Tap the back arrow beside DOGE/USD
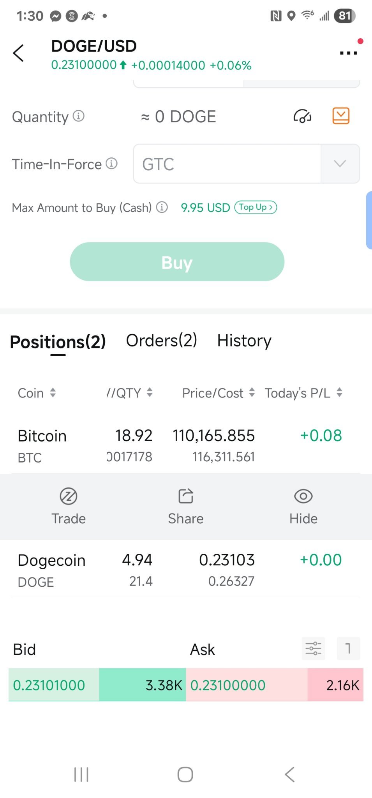This screenshot has width=372, height=798. pos(18,53)
